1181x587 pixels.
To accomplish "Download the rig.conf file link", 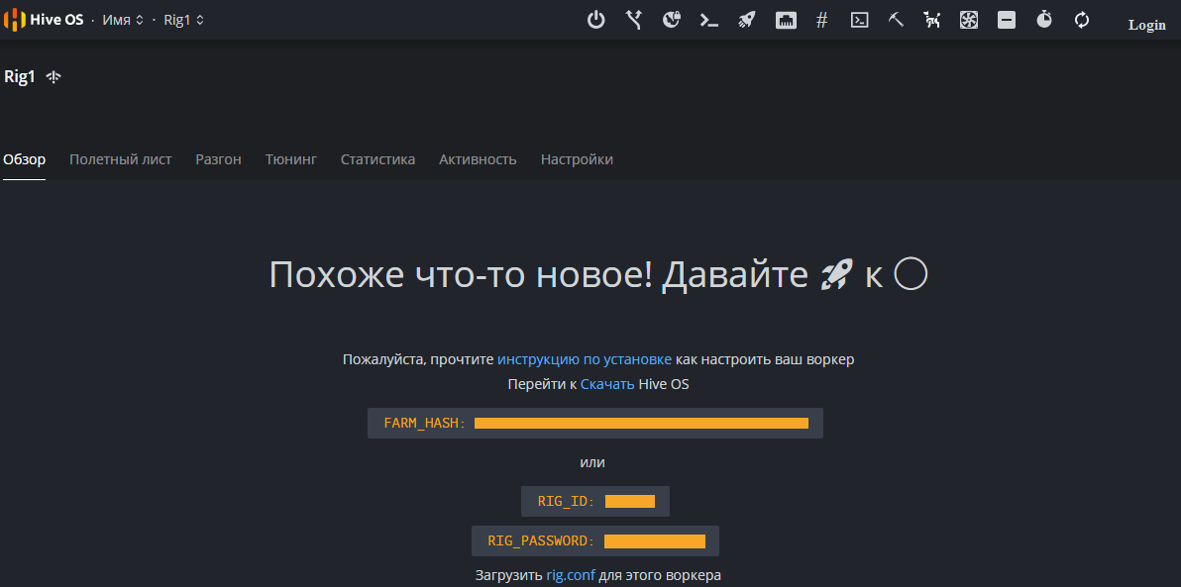I will pyautogui.click(x=571, y=575).
